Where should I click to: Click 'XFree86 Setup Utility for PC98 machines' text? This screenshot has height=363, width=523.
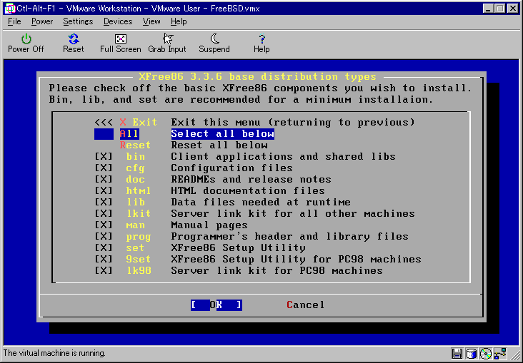[x=296, y=259]
